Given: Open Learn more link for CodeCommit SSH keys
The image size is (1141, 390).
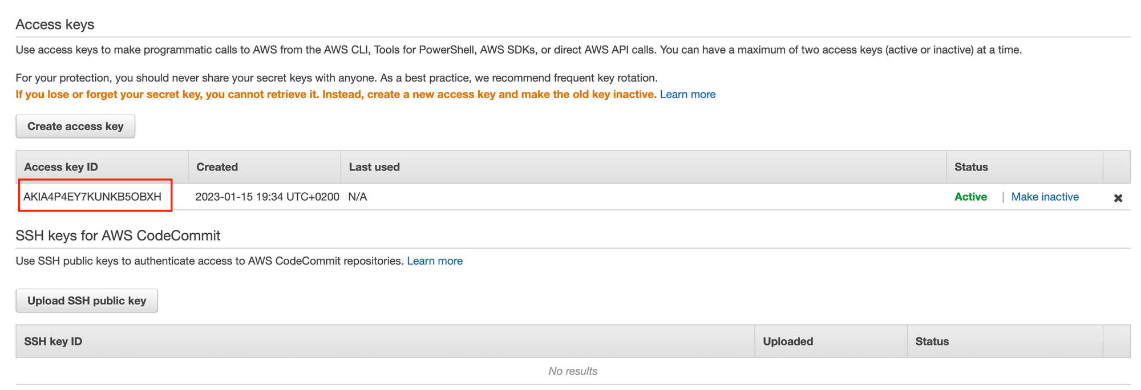Looking at the screenshot, I should tap(435, 261).
